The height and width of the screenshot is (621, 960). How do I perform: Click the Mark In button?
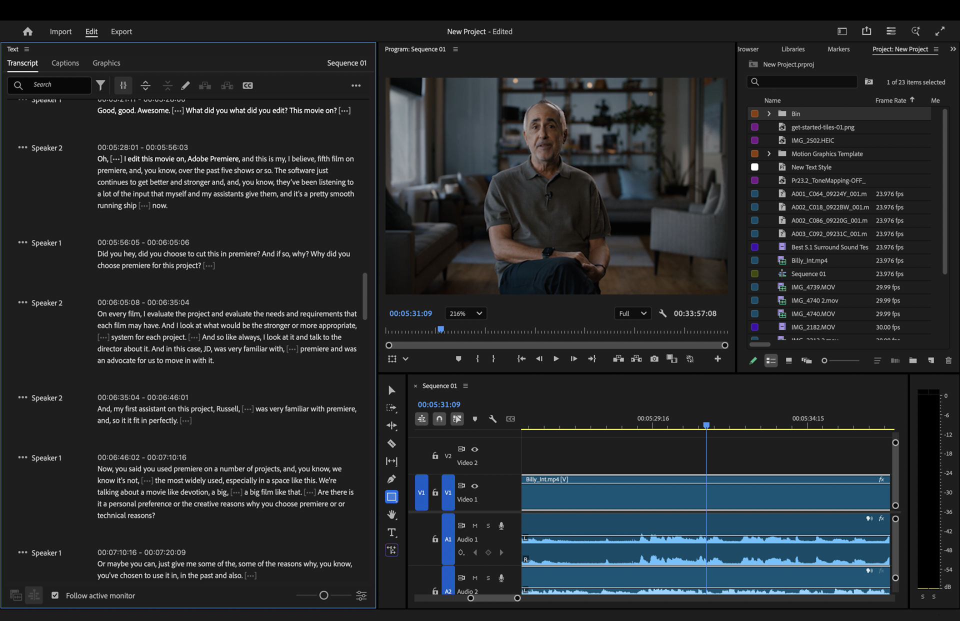click(477, 358)
